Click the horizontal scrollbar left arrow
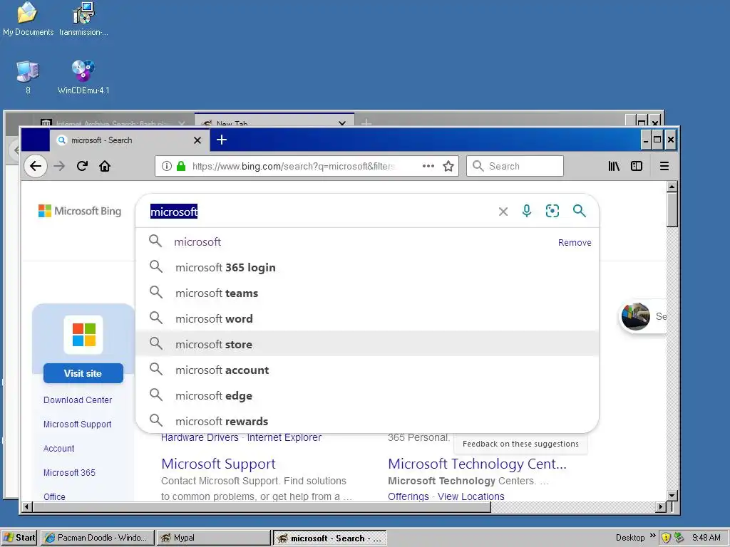 (26, 506)
